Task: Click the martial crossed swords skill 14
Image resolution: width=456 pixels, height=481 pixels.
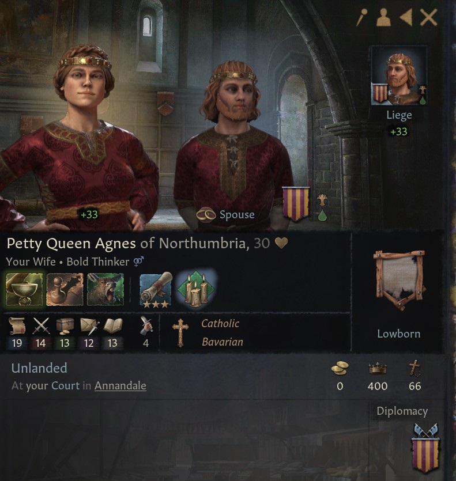Action: pos(40,334)
